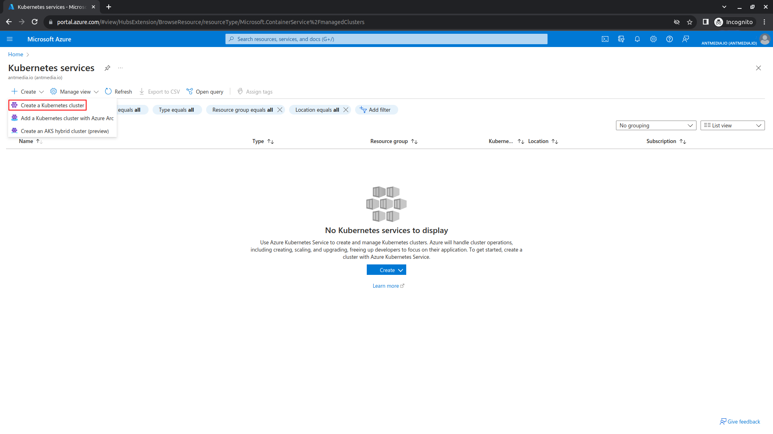Pin Kubernetes services to dashboard

point(107,68)
